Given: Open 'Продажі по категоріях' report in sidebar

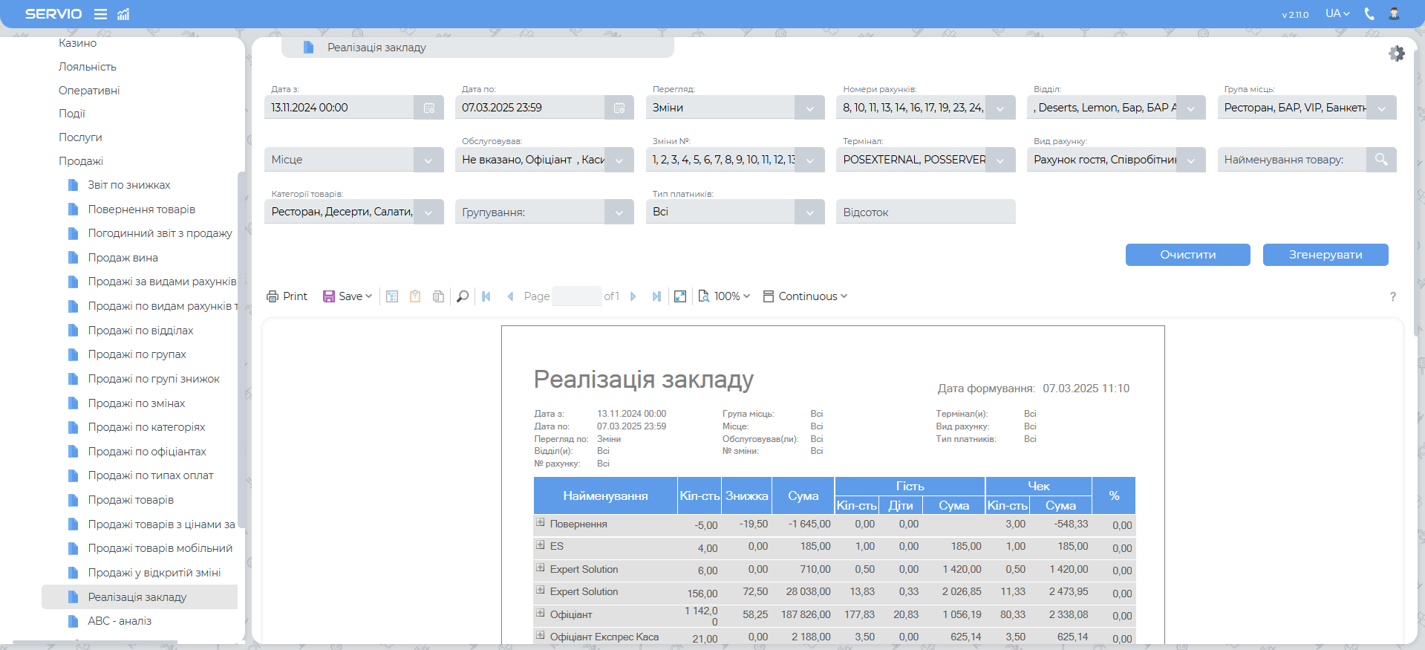Looking at the screenshot, I should (146, 427).
